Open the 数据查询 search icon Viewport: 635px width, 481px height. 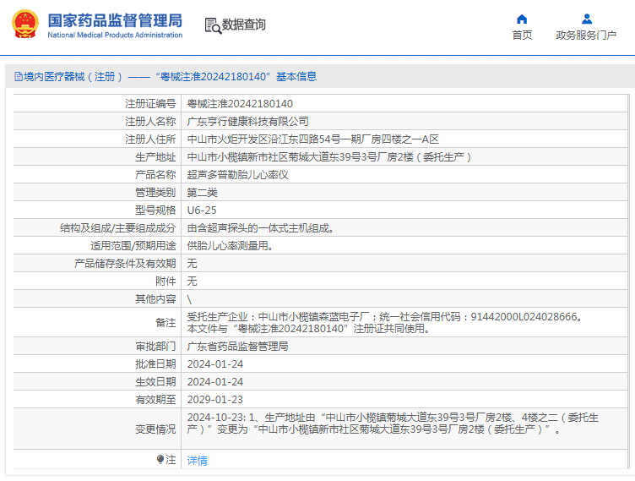213,25
